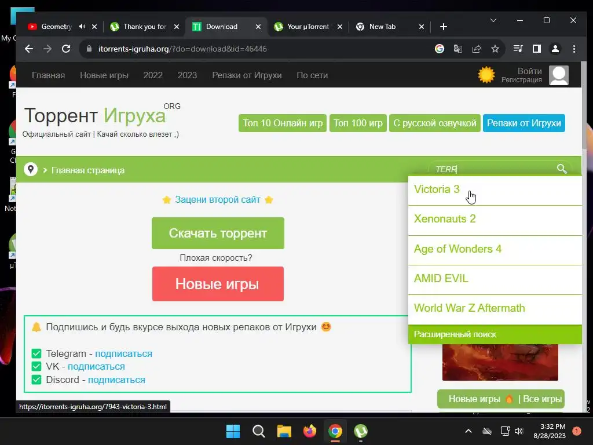Screen dimensions: 593x445
Task: Click Зацени второй сайт link
Action: coord(218,200)
